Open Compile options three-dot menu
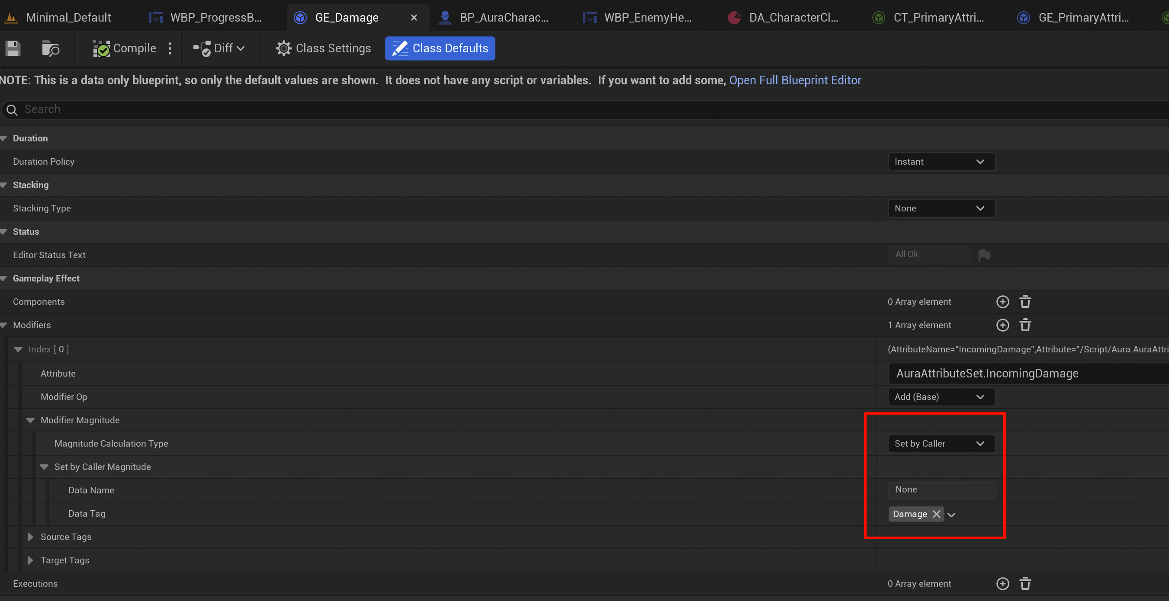Viewport: 1169px width, 601px height. tap(170, 48)
